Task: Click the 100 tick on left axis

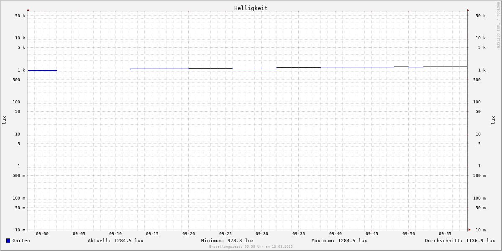Action: pyautogui.click(x=16, y=102)
